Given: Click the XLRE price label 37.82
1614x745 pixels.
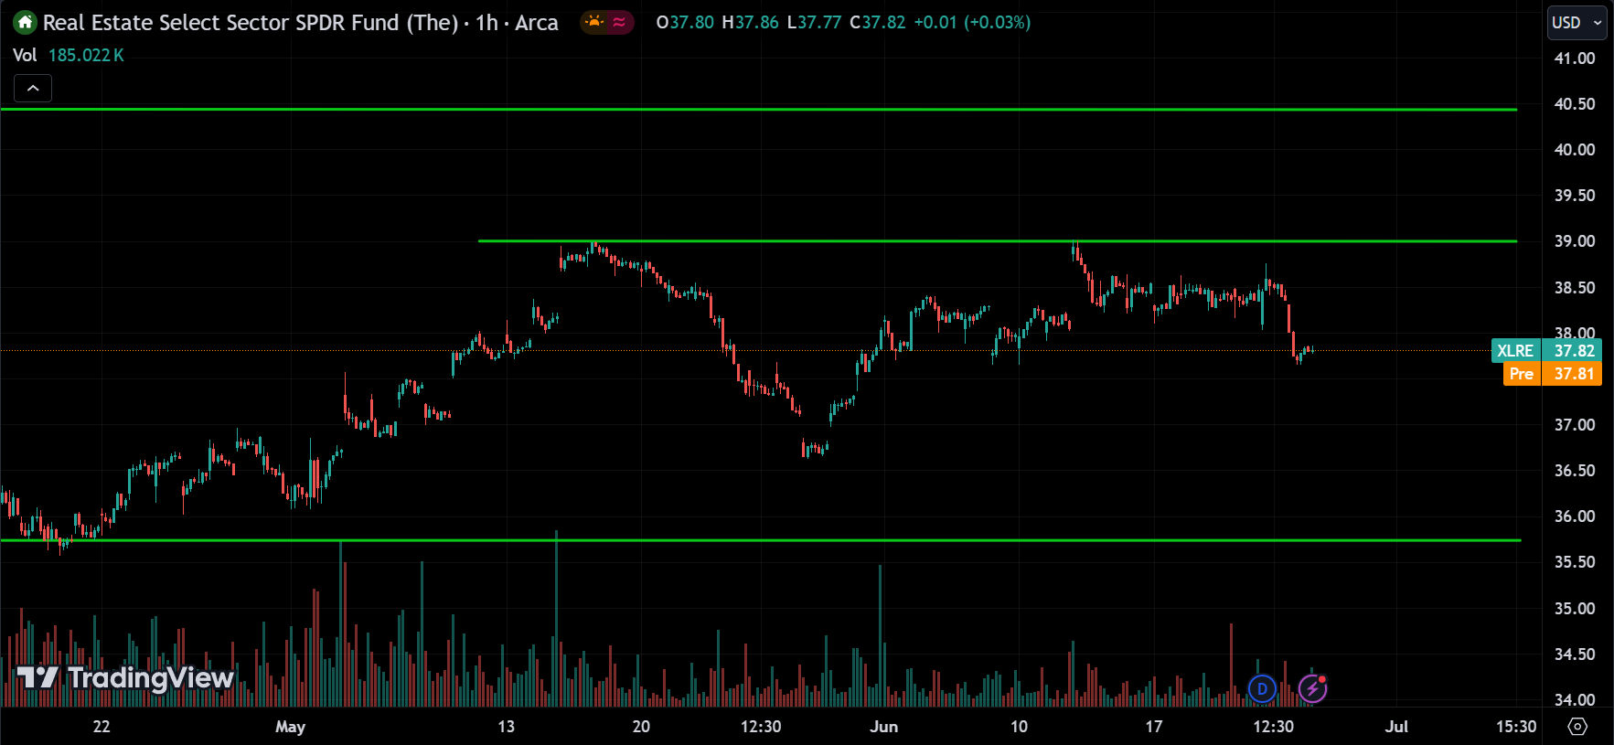Looking at the screenshot, I should tap(1546, 350).
